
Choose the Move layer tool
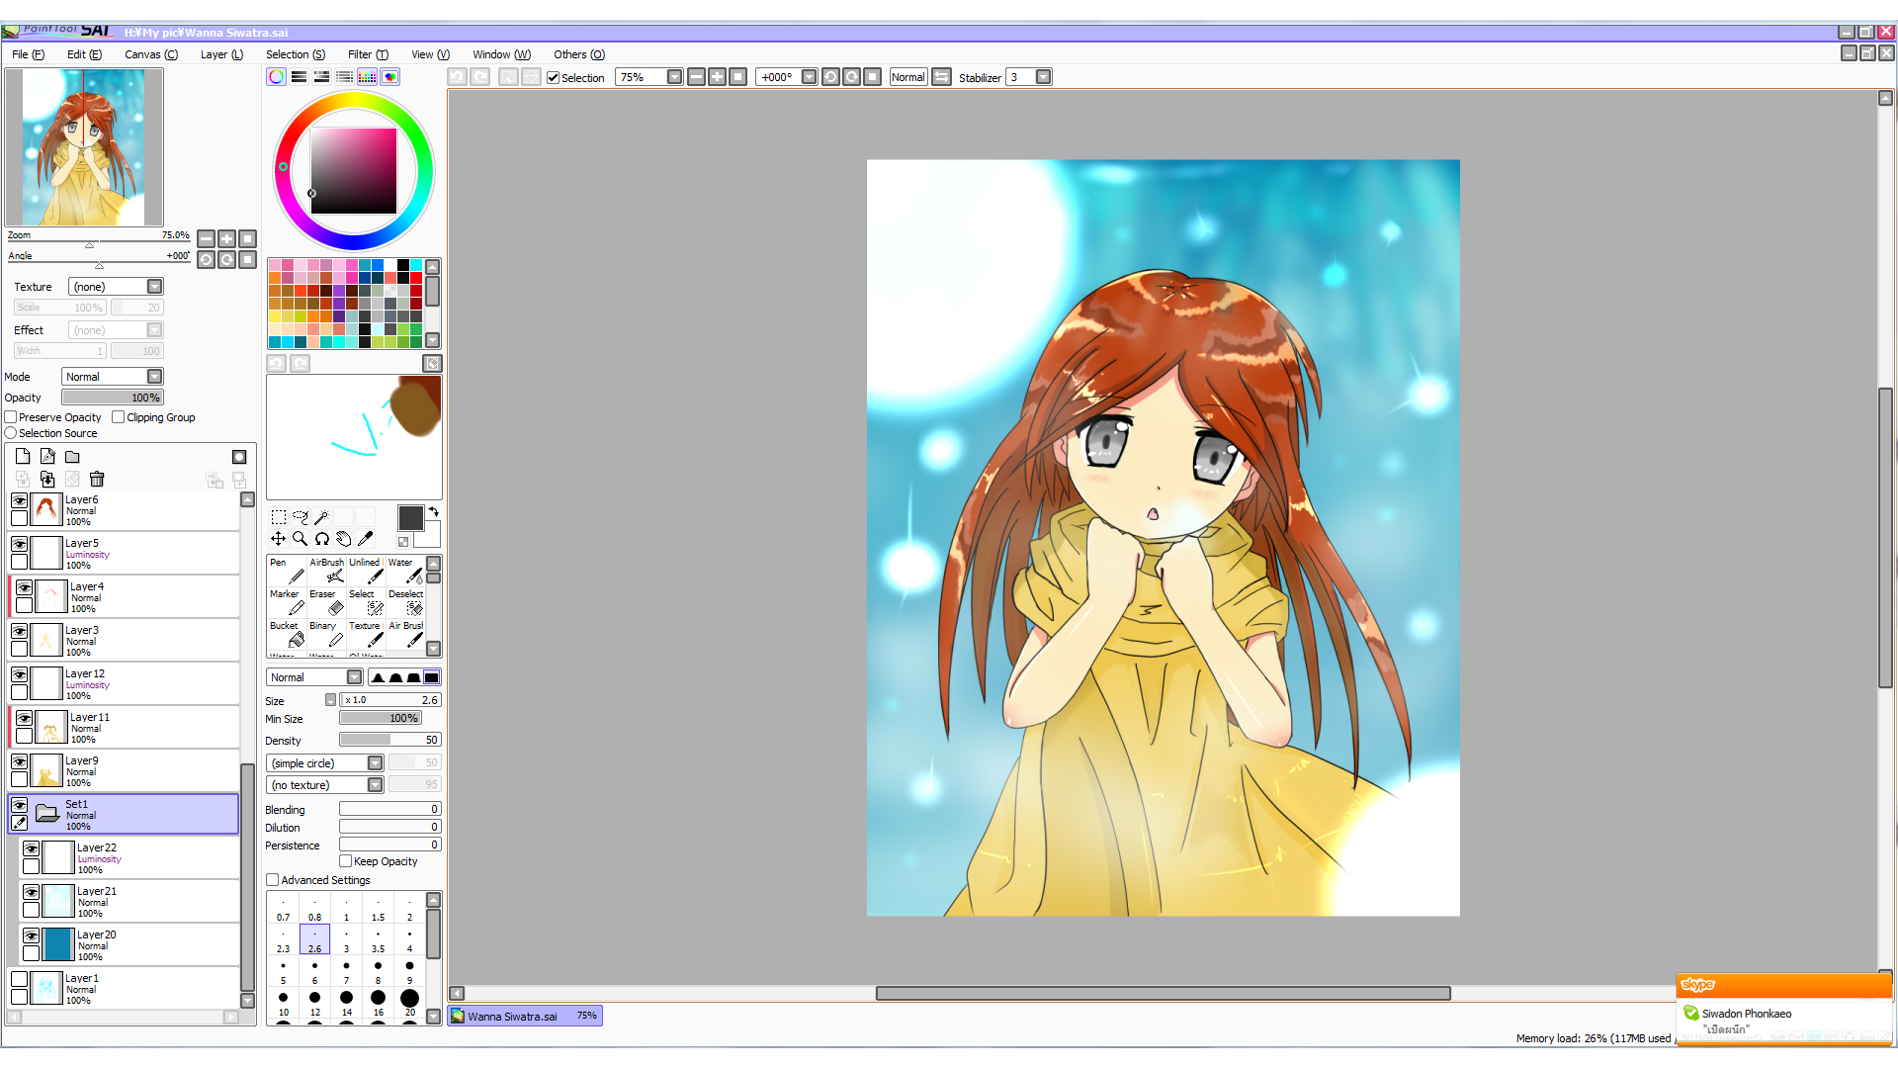pos(278,539)
